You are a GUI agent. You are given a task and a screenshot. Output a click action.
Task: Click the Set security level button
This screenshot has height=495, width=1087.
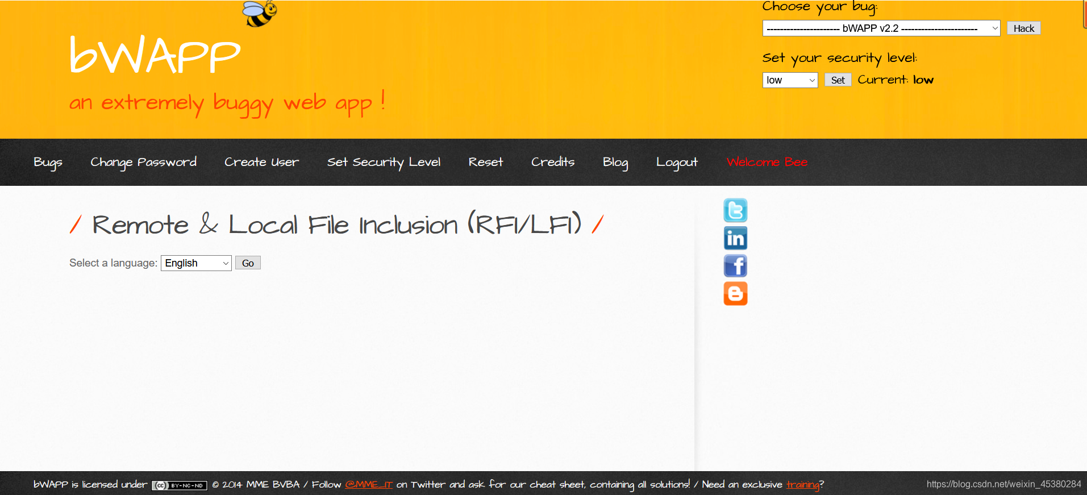tap(838, 80)
